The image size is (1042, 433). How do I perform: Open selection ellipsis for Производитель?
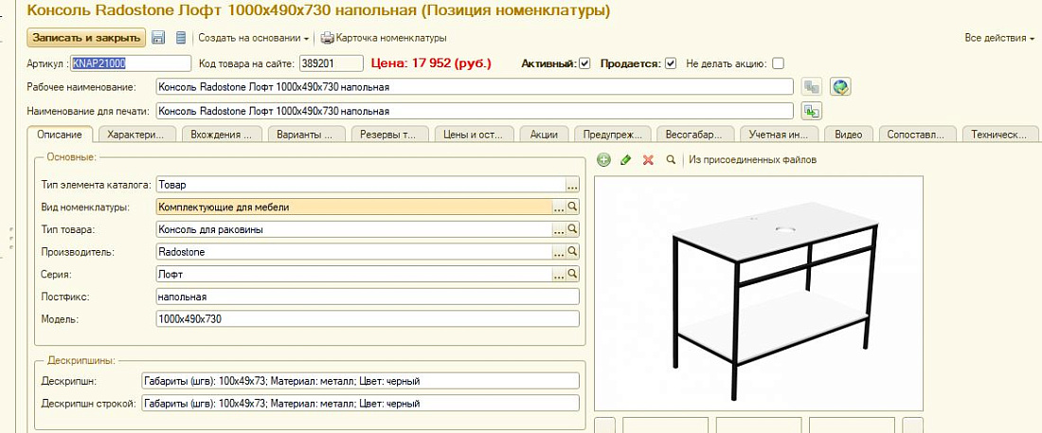pyautogui.click(x=559, y=252)
